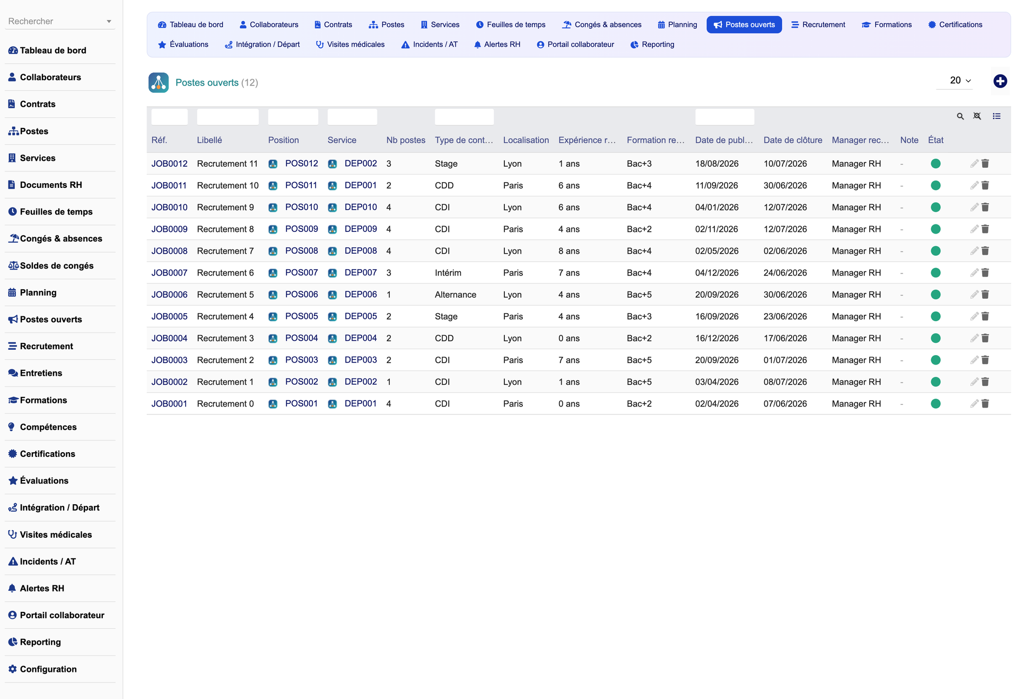Select the '8 ans' experience cell

coord(569,251)
